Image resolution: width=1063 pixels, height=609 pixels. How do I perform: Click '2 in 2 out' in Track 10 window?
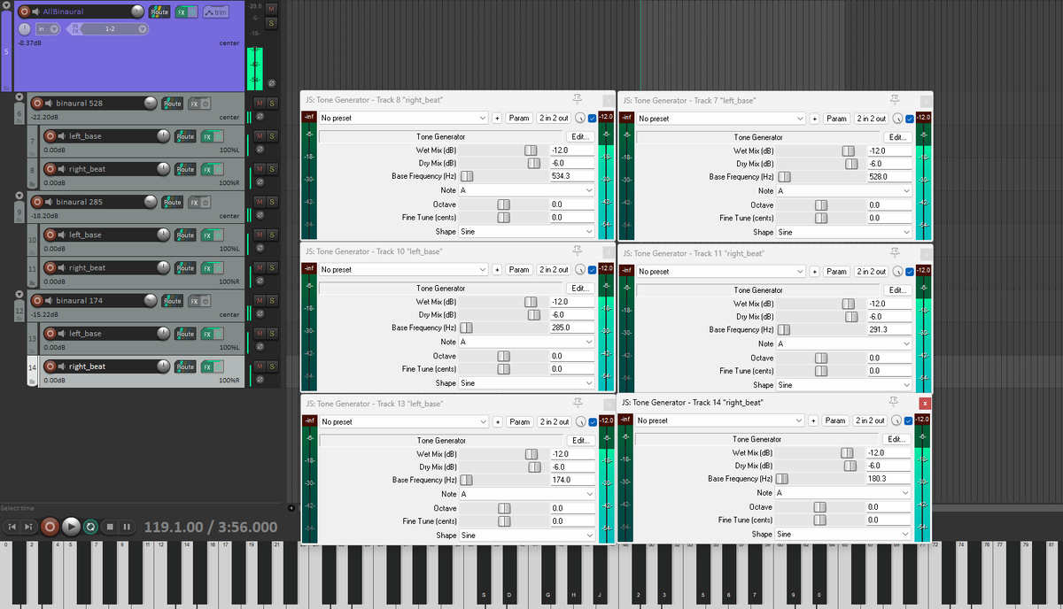pos(555,270)
